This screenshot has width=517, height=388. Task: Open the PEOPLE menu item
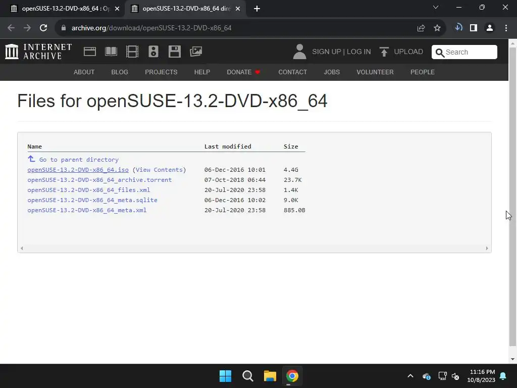(x=423, y=72)
